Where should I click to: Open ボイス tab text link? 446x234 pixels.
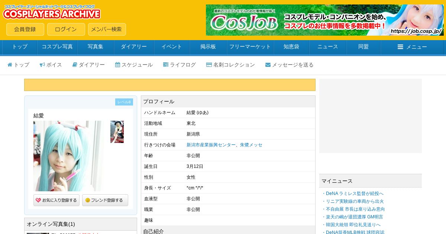54,65
